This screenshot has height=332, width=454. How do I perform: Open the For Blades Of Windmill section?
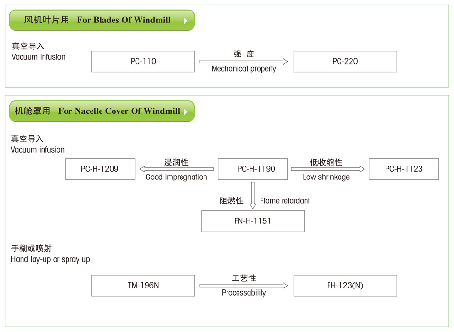click(x=102, y=20)
